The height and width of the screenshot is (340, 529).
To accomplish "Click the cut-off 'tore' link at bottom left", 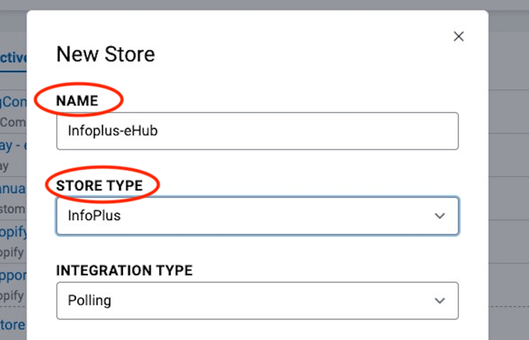I will (x=13, y=325).
